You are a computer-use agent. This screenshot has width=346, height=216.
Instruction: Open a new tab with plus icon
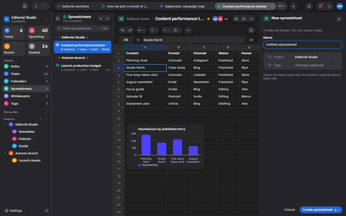pos(293,6)
